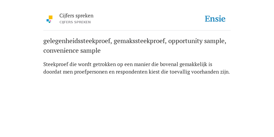Open the Cijfers spreken title link

click(76, 16)
